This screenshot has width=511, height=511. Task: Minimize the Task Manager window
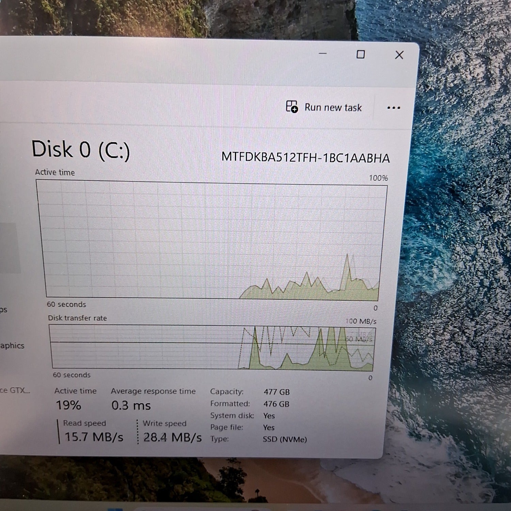tap(323, 54)
